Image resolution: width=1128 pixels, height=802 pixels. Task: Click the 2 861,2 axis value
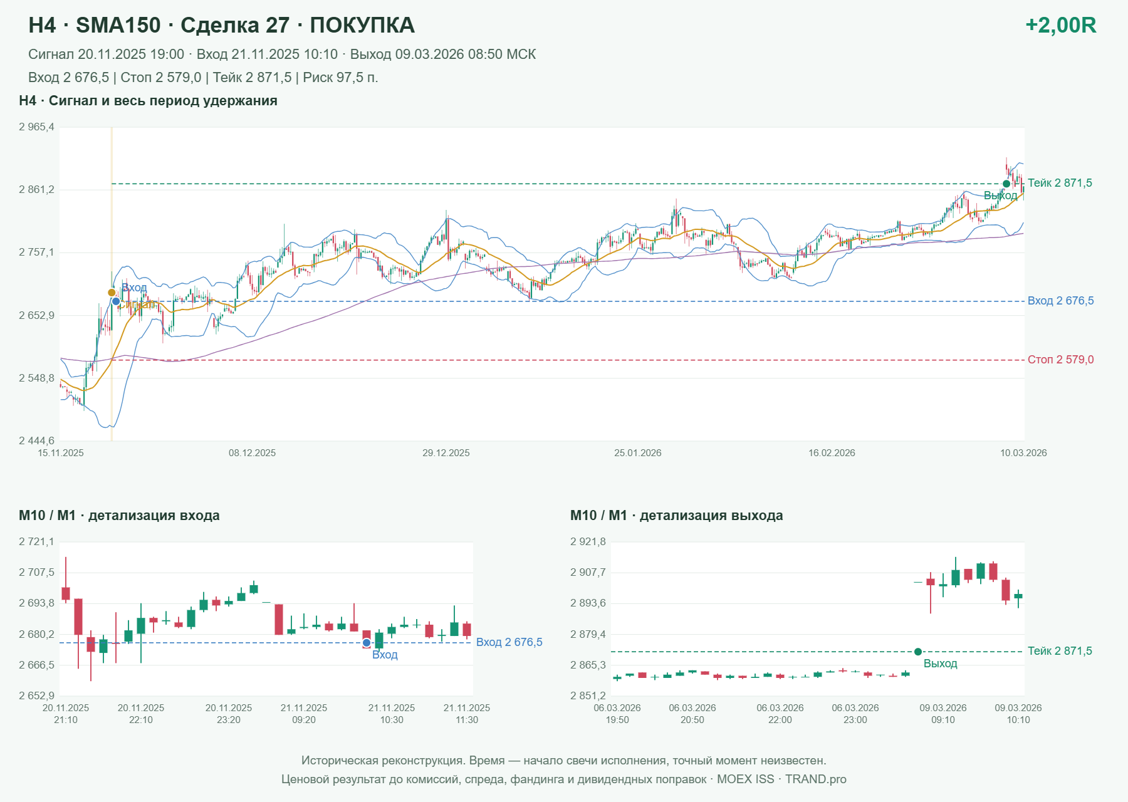37,190
